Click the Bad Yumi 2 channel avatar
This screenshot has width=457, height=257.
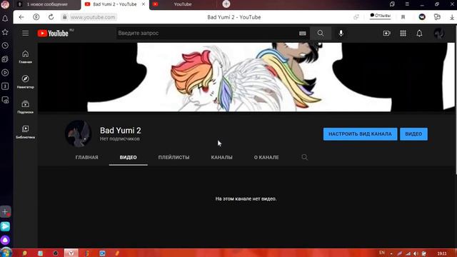pyautogui.click(x=78, y=133)
